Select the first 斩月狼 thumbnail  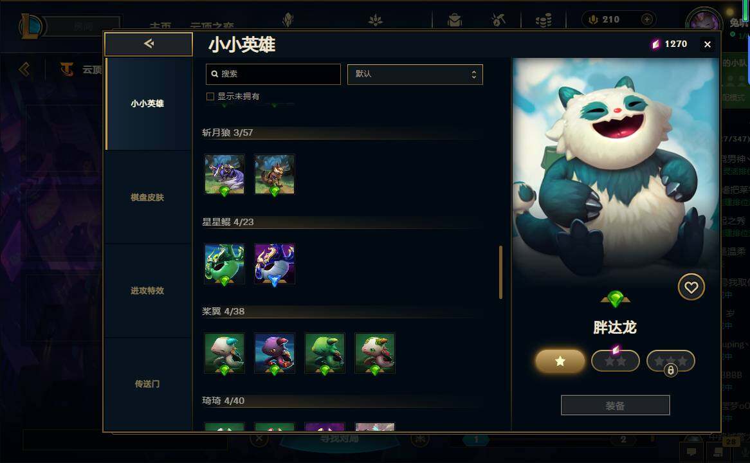point(224,174)
